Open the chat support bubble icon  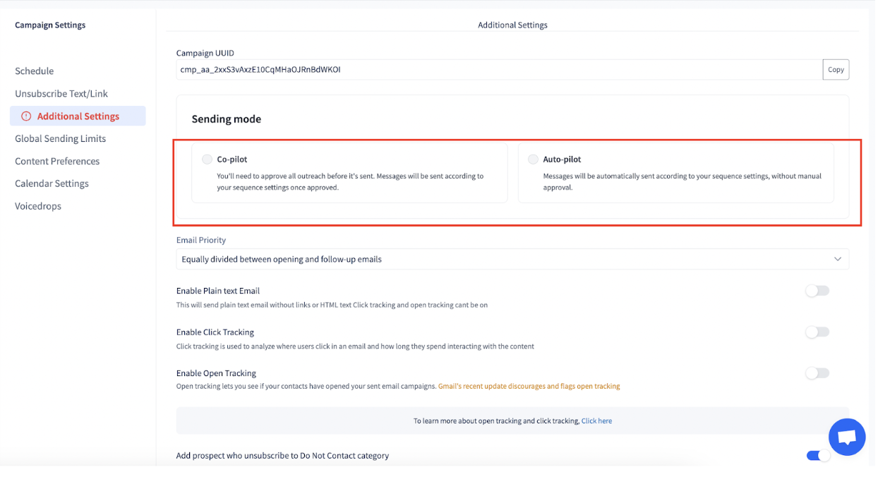pos(847,437)
